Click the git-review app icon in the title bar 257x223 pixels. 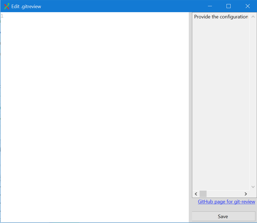[6, 6]
